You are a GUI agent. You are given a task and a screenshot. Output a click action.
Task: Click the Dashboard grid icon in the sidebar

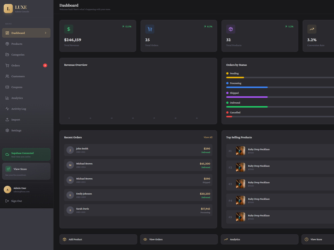(7, 33)
